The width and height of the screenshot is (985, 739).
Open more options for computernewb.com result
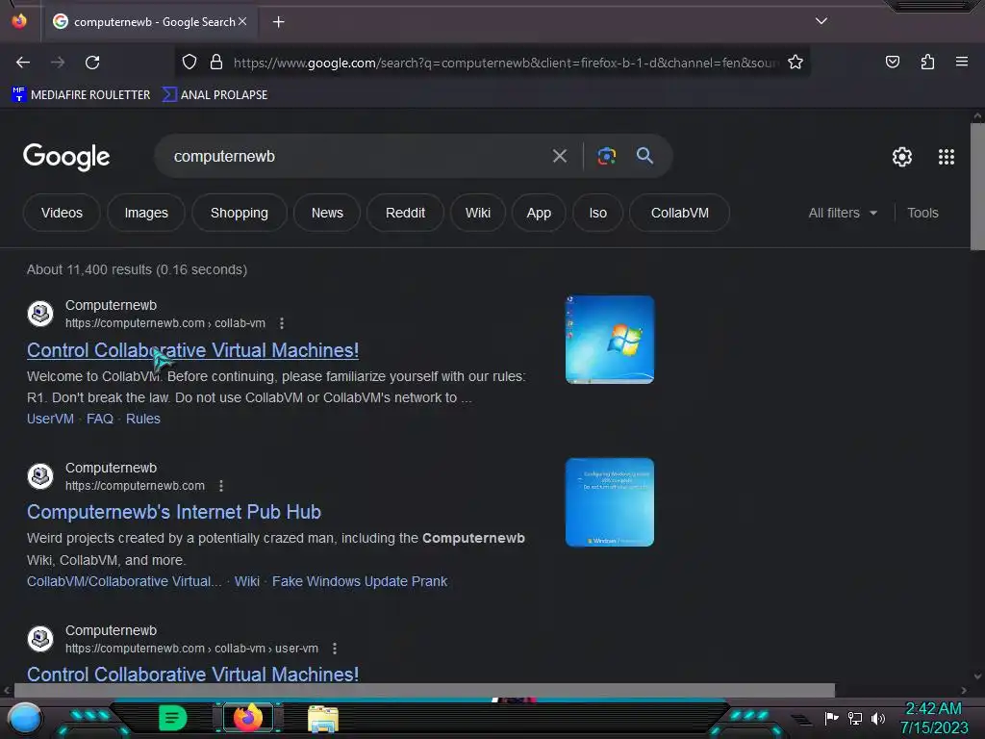coord(220,486)
